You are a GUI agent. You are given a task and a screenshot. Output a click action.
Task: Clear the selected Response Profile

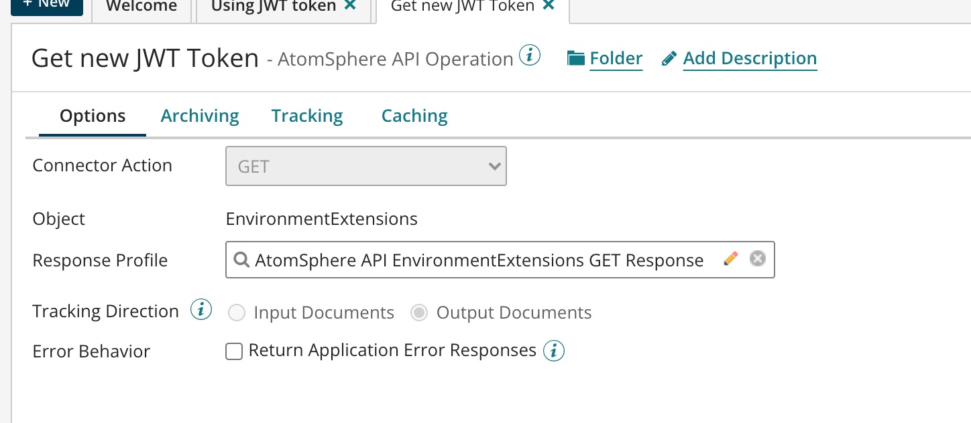(x=758, y=258)
